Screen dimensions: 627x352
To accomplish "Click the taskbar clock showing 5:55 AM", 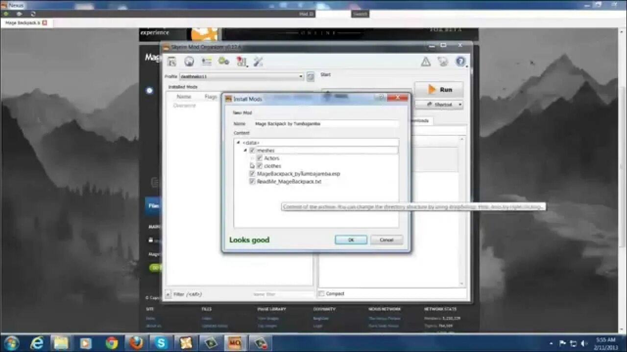I will click(605, 343).
